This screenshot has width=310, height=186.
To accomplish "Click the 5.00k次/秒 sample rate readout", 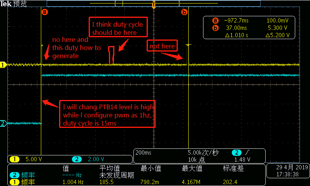I will coord(203,153).
